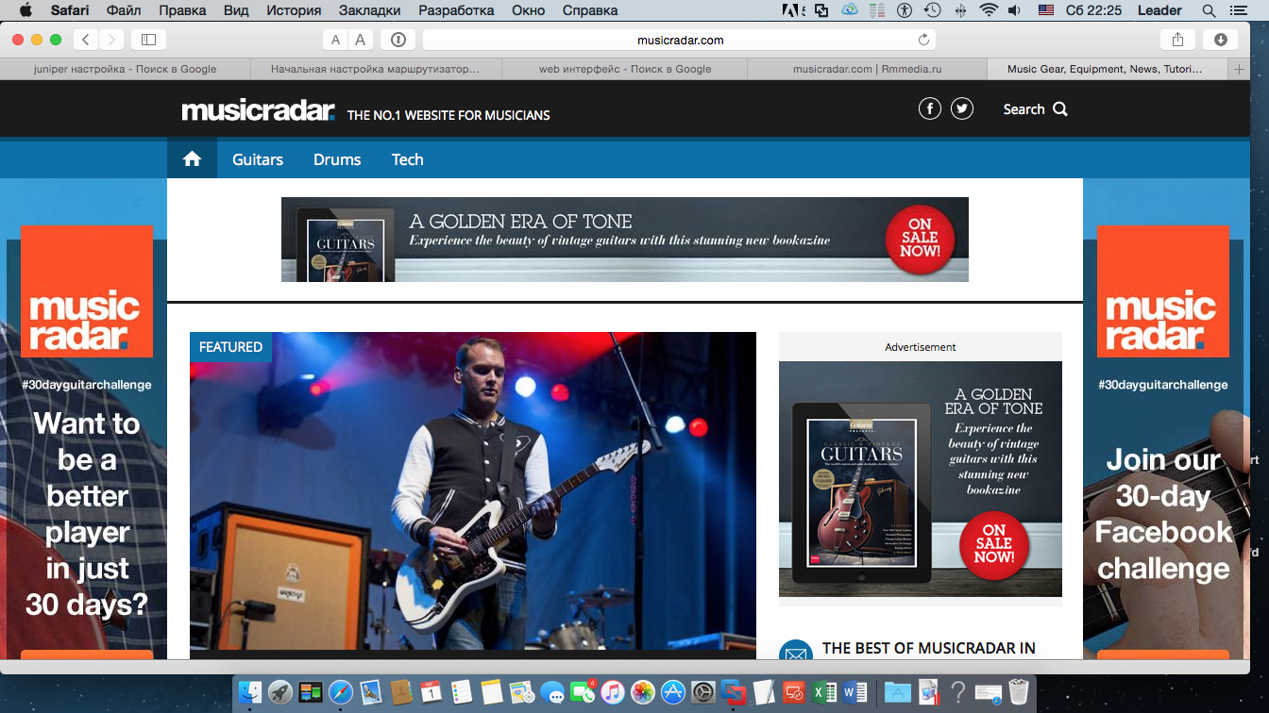Open the Leader user menu

[x=1159, y=10]
